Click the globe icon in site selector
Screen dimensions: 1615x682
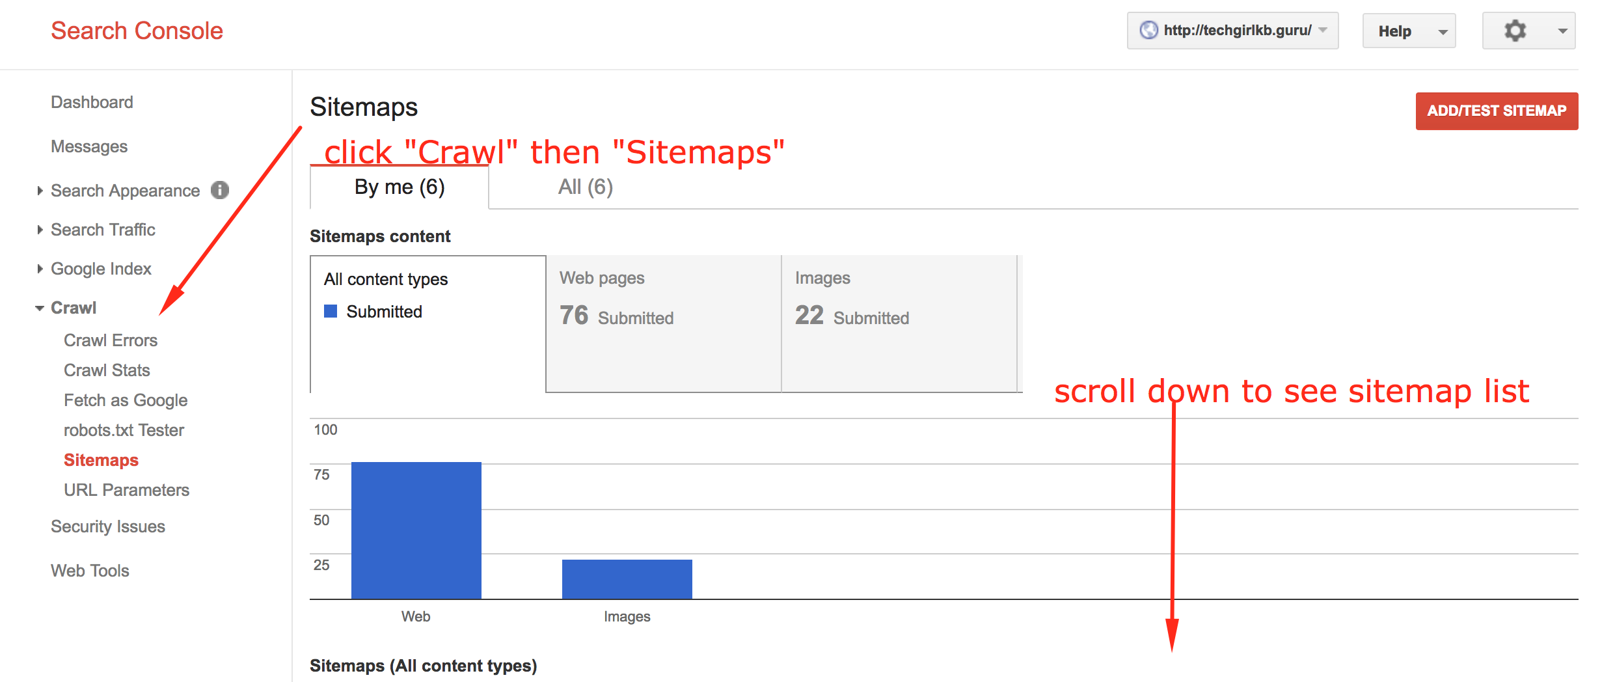point(1148,31)
